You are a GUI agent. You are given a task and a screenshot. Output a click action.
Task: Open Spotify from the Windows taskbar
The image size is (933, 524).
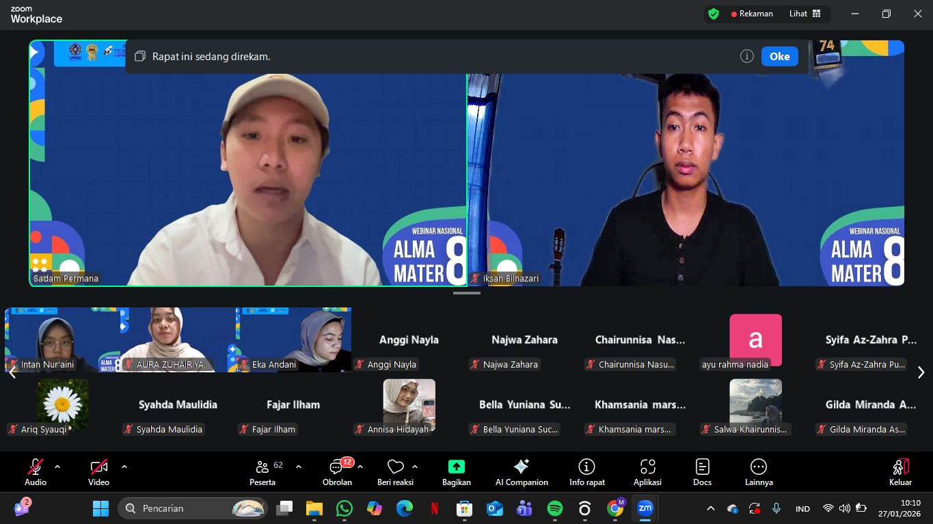click(555, 508)
